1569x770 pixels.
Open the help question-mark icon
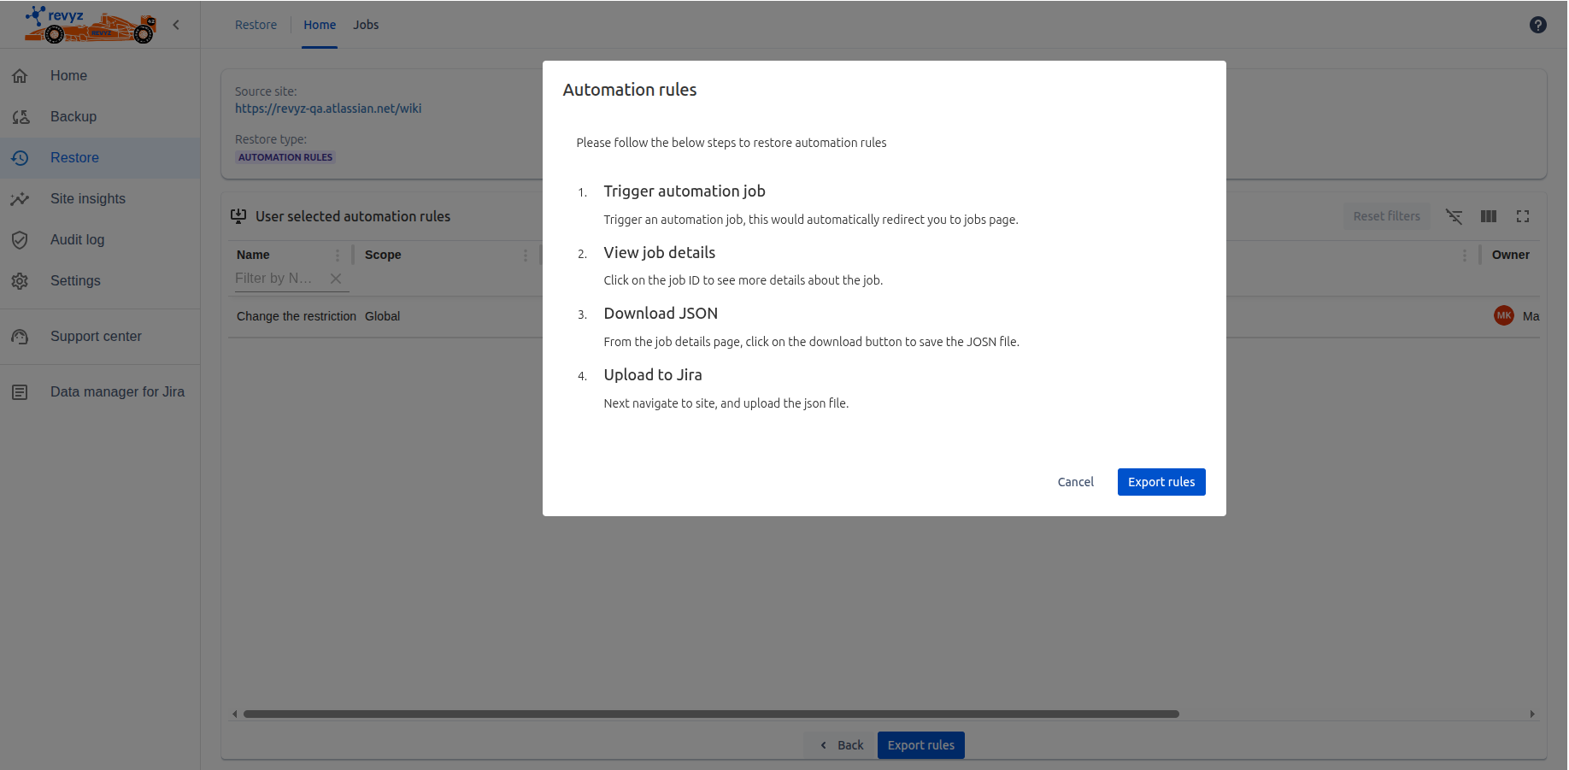tap(1538, 25)
